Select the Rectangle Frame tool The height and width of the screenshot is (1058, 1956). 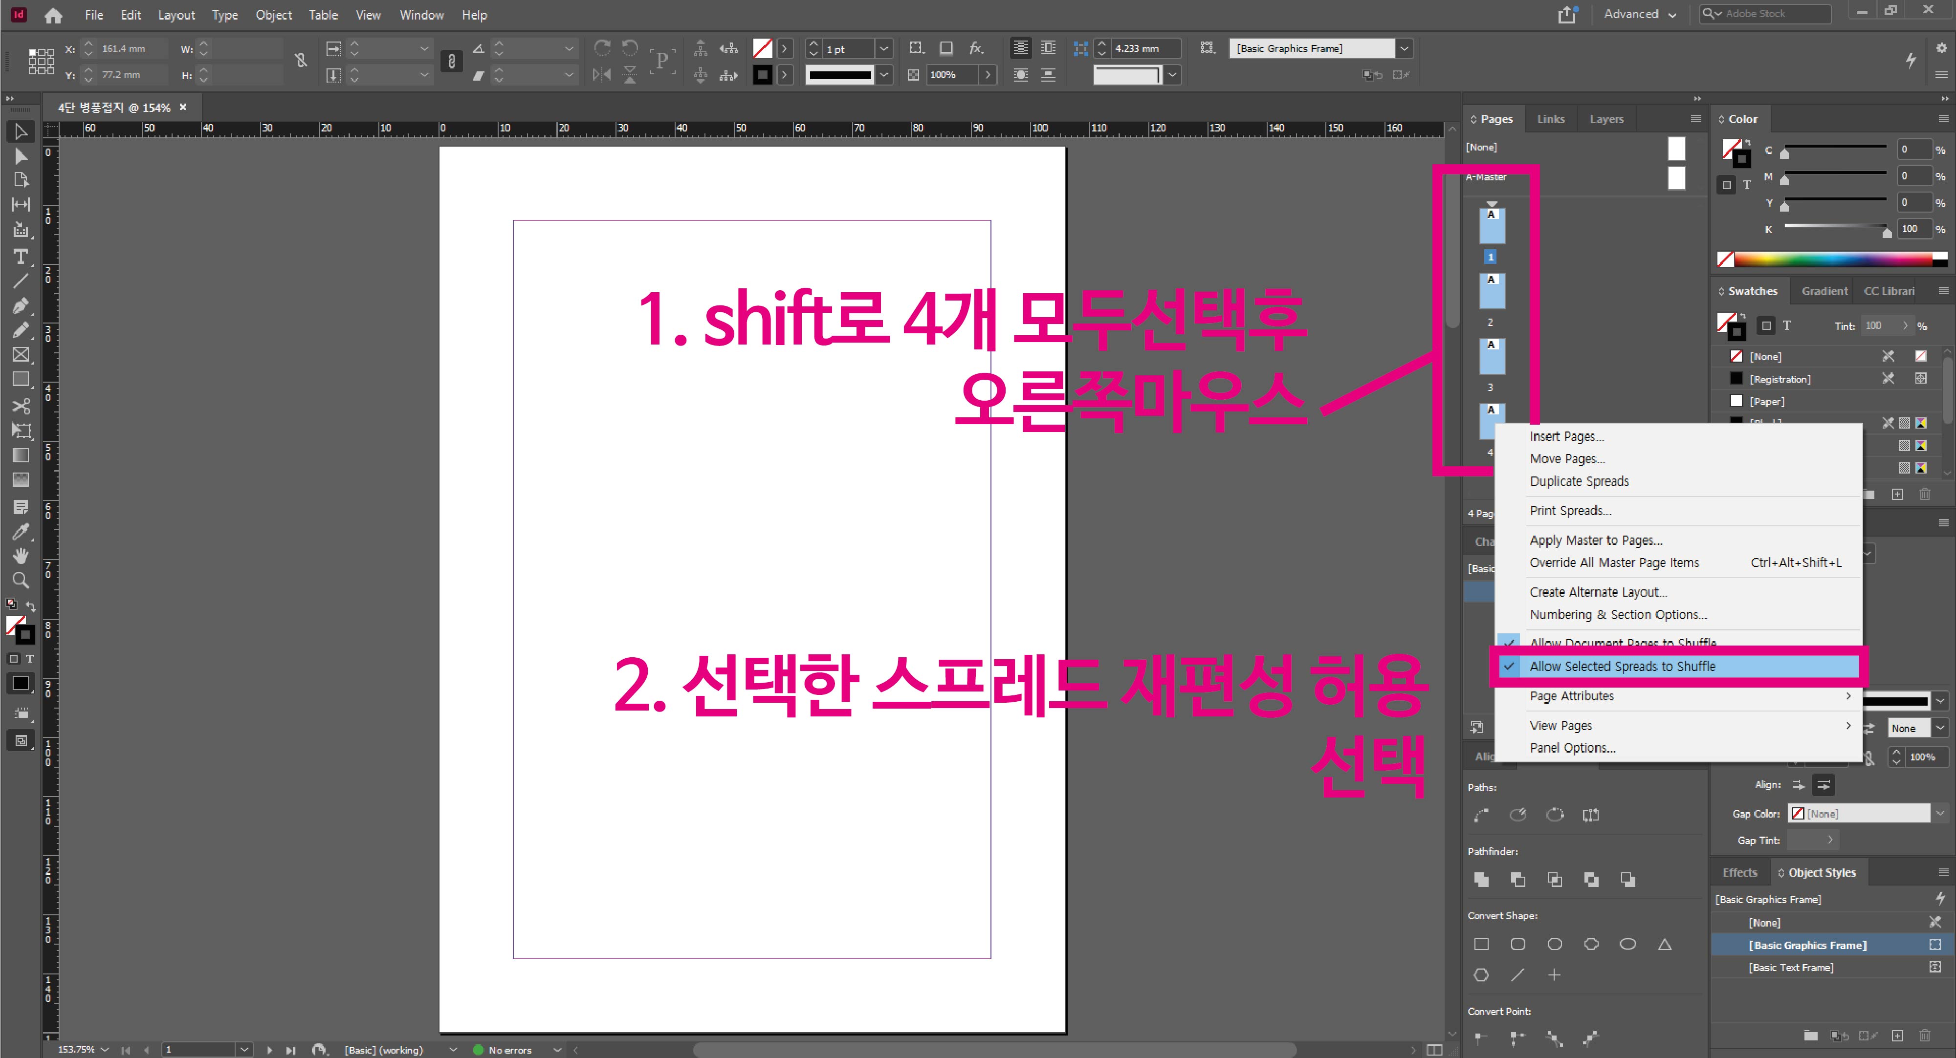coord(21,354)
